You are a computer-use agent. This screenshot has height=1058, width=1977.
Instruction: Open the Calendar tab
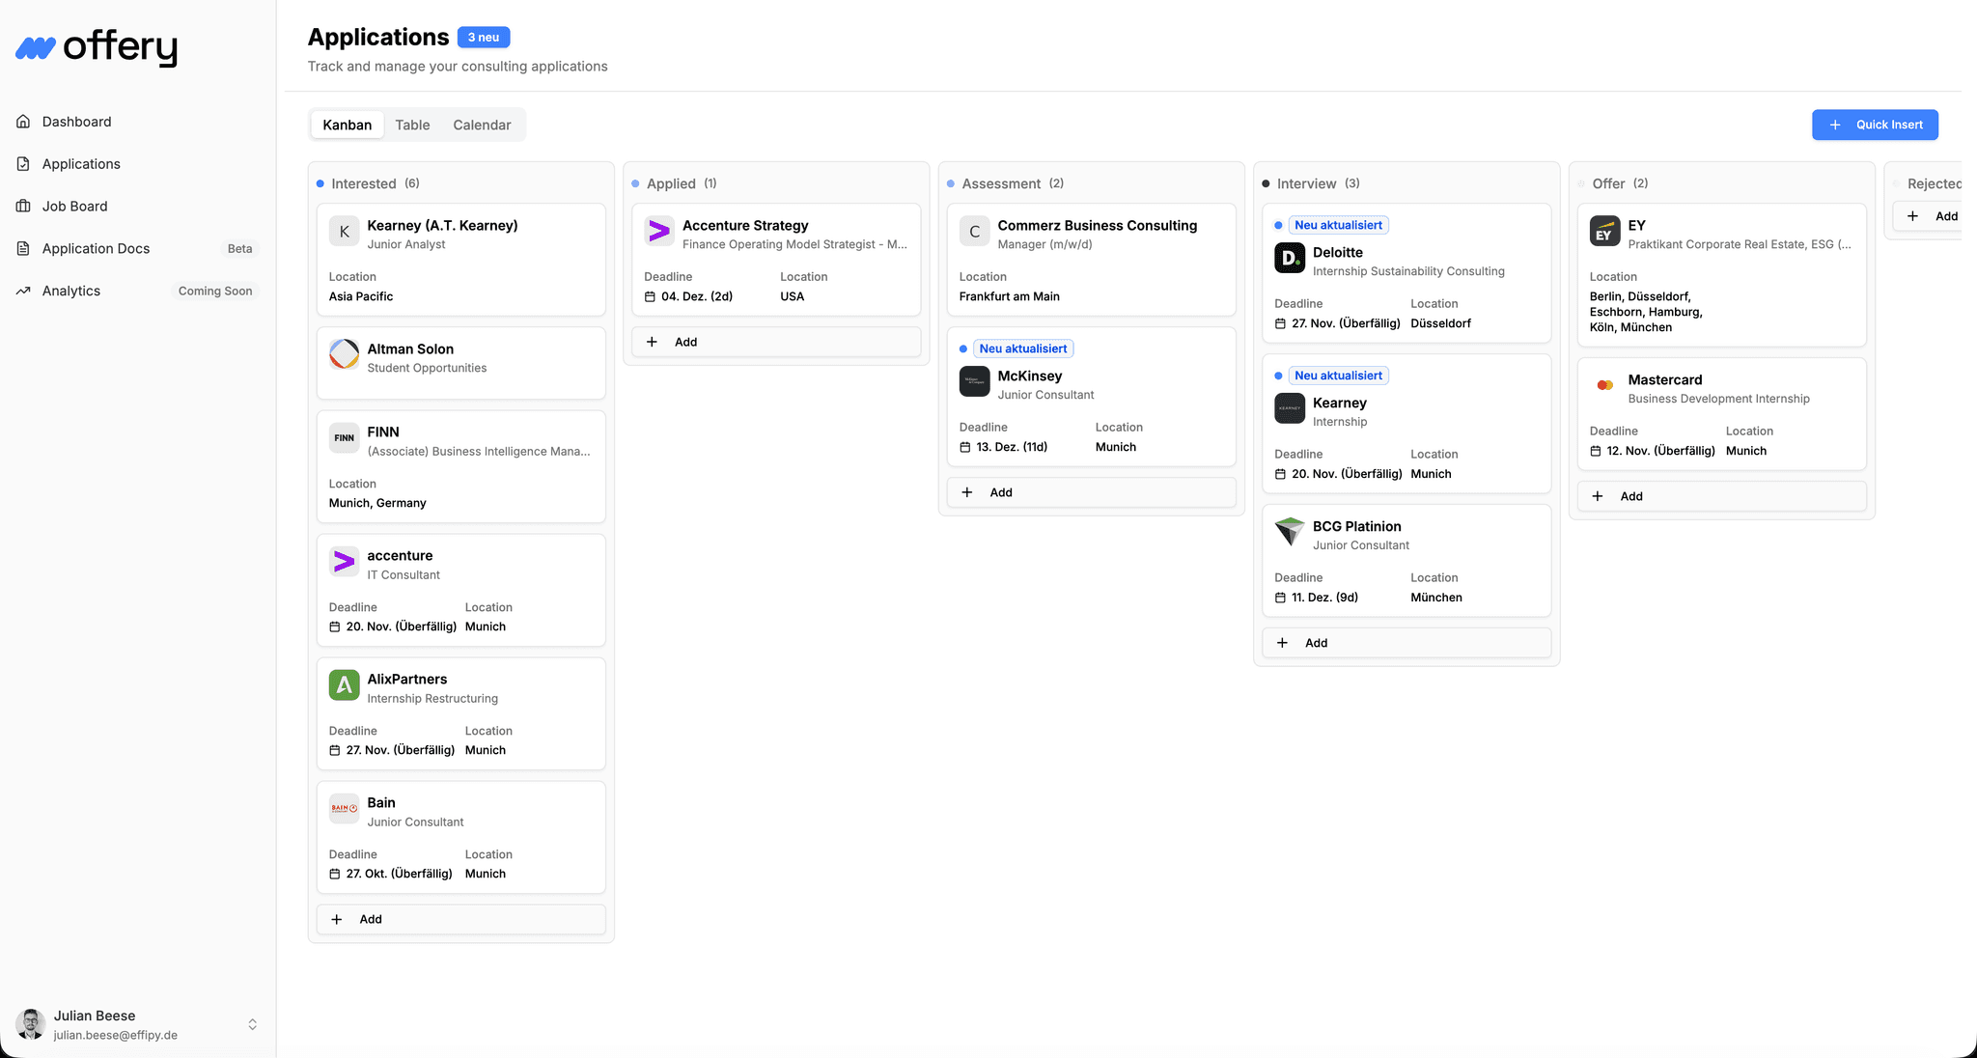pyautogui.click(x=482, y=125)
